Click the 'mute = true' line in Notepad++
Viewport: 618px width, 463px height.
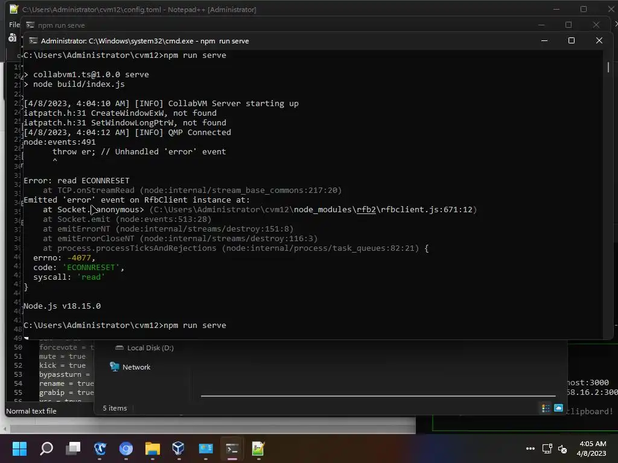point(62,356)
